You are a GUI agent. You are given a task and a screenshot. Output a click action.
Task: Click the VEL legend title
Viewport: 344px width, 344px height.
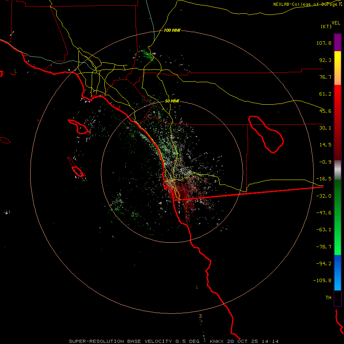click(336, 23)
